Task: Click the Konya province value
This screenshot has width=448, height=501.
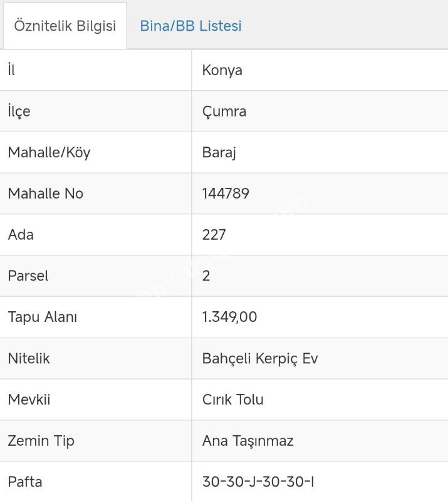Action: click(x=222, y=70)
